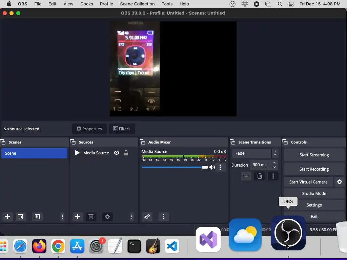Image resolution: width=347 pixels, height=260 pixels.
Task: Select Media Source in Sources list
Action: [96, 153]
